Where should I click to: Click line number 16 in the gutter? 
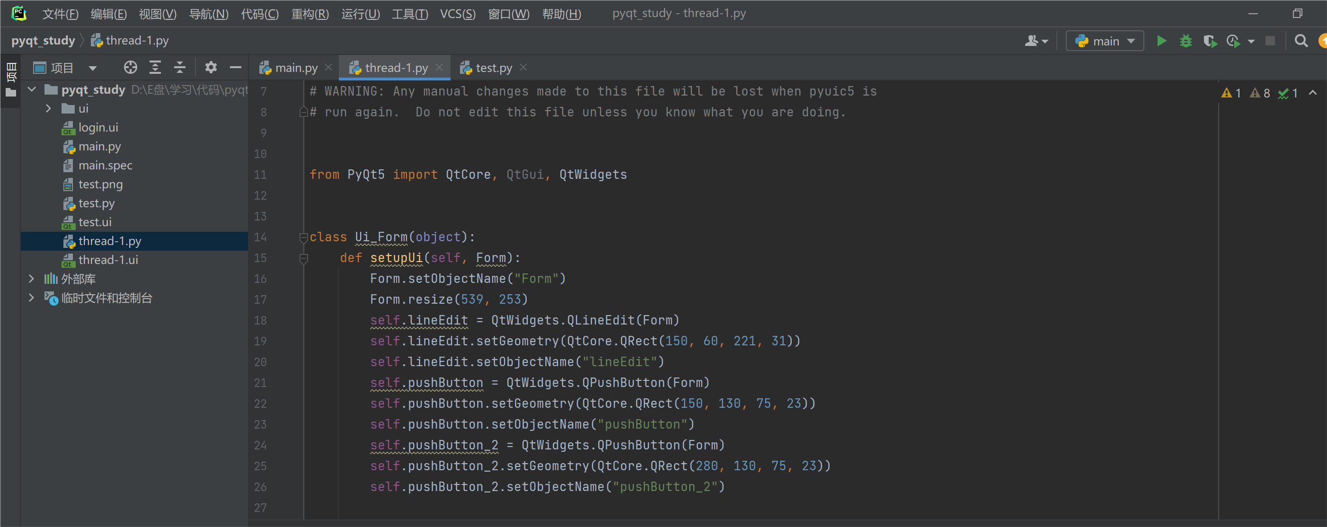pyautogui.click(x=260, y=279)
